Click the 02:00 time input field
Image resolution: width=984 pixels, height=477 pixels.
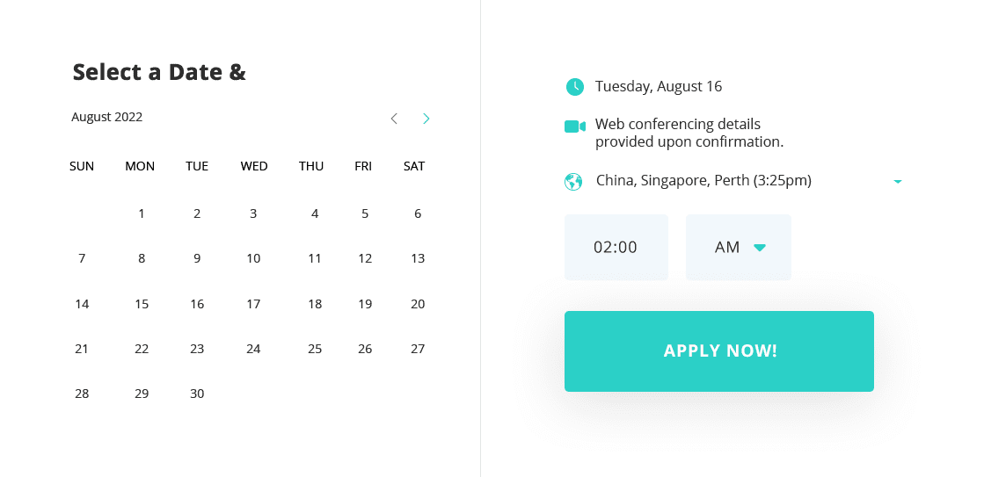616,247
